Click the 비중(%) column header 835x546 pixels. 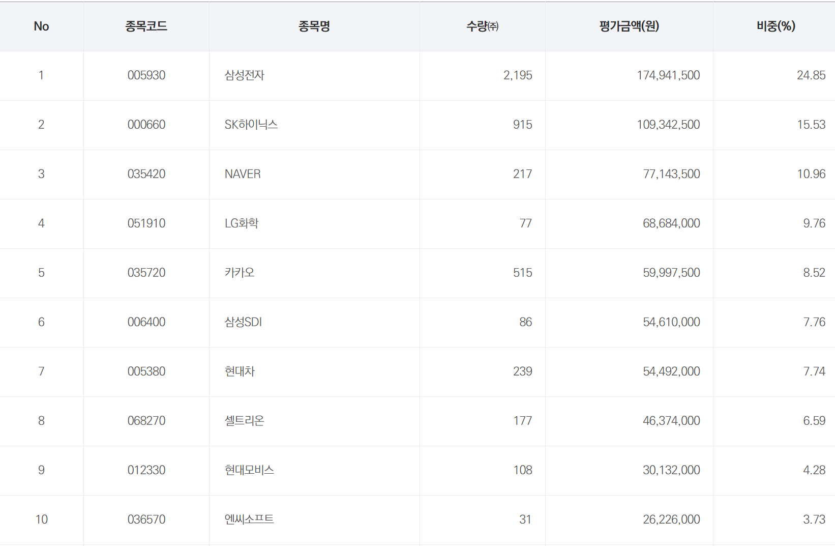point(776,26)
